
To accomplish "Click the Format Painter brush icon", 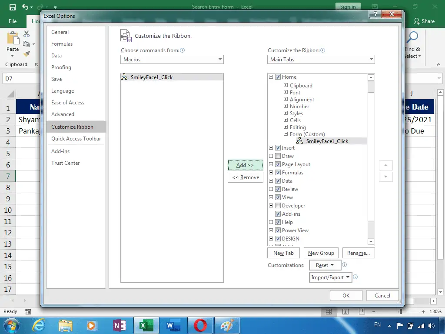I will point(27,53).
